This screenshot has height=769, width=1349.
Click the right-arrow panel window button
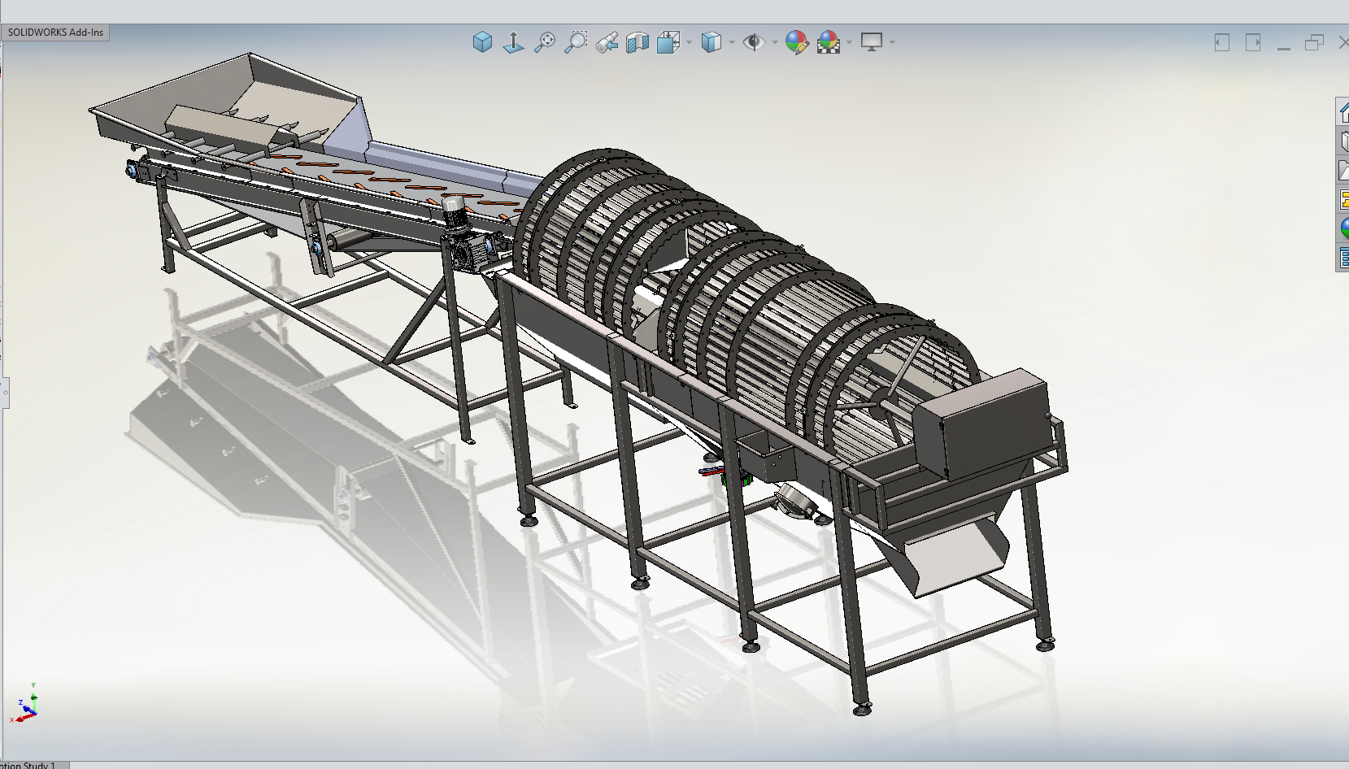point(1253,42)
